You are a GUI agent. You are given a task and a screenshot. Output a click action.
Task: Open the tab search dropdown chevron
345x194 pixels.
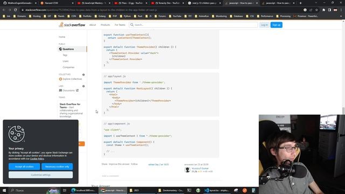pos(316,3)
